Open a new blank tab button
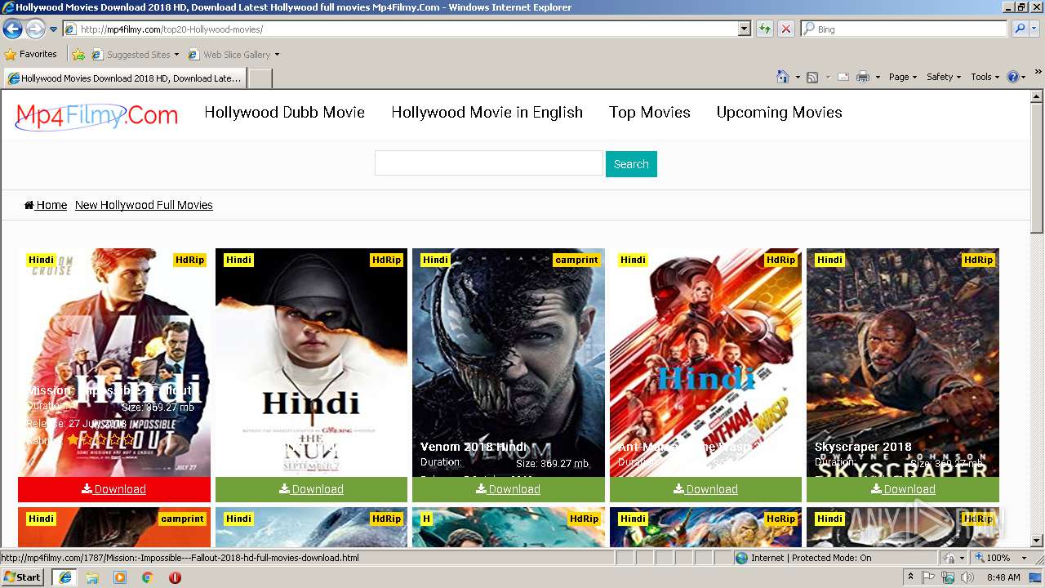The height and width of the screenshot is (588, 1045). (260, 78)
